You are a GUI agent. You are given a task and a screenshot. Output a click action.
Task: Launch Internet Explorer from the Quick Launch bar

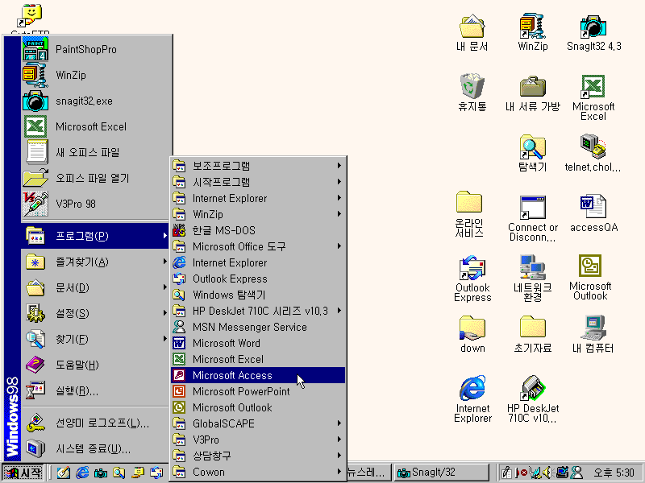pyautogui.click(x=82, y=473)
